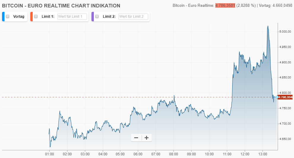Click the red dashed price line
Screen dimensions: 294x158
(x=119, y=97)
